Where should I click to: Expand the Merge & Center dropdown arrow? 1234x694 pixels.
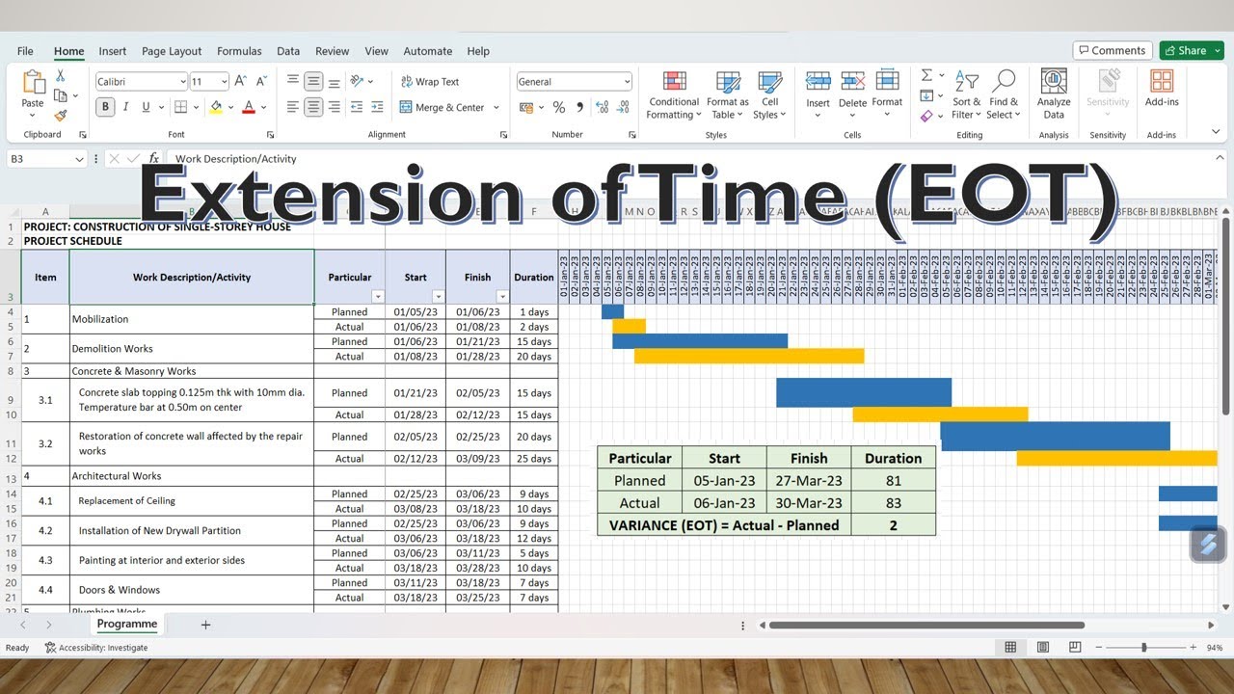coord(496,107)
